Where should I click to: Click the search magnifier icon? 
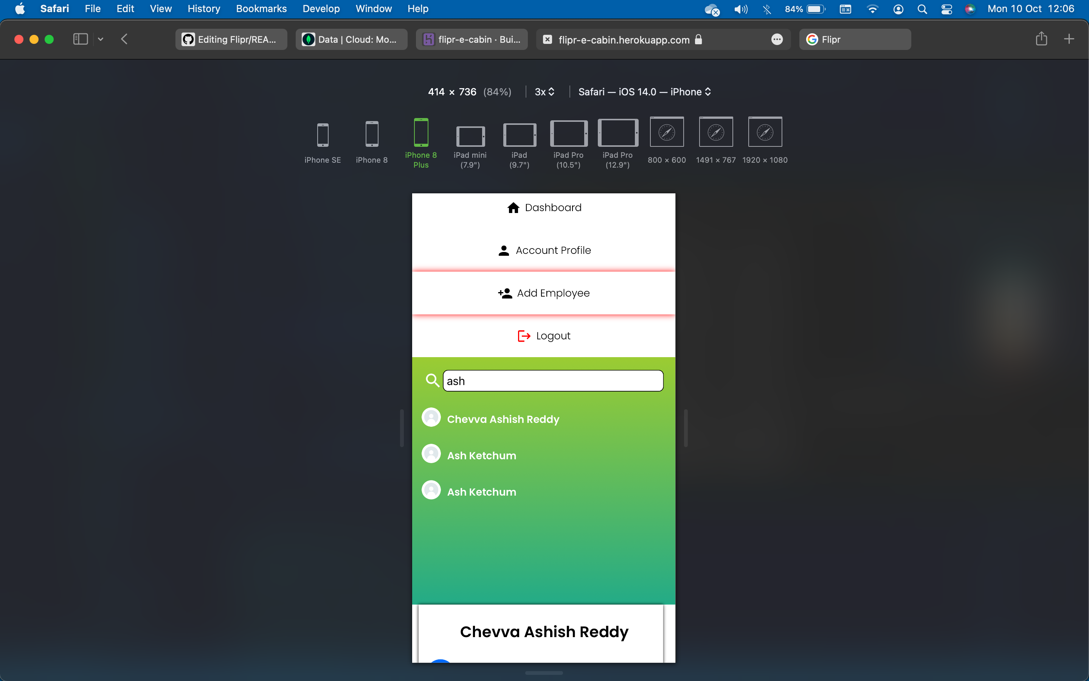click(x=432, y=380)
